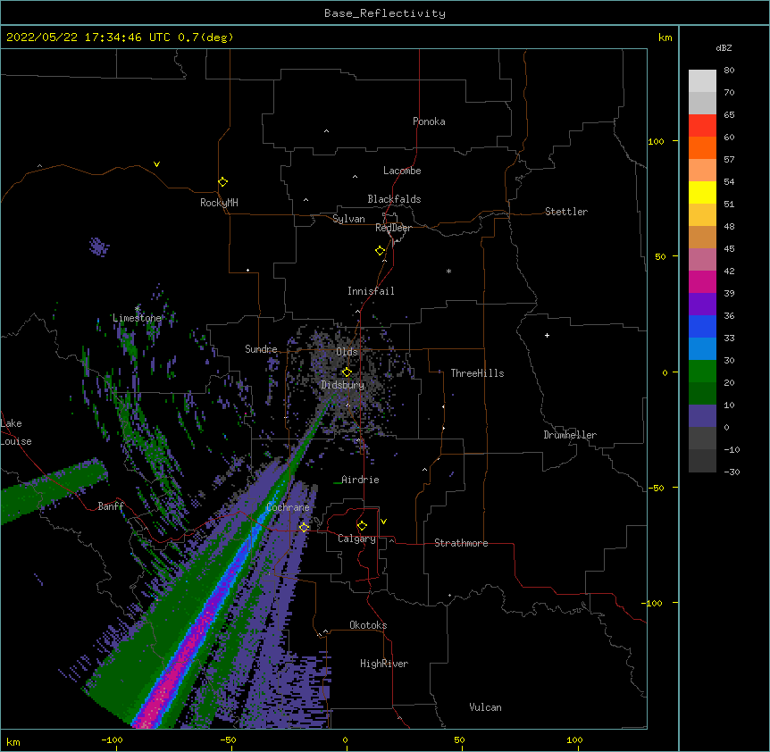Click the white asterisk marker east of Innisfail

[x=448, y=271]
